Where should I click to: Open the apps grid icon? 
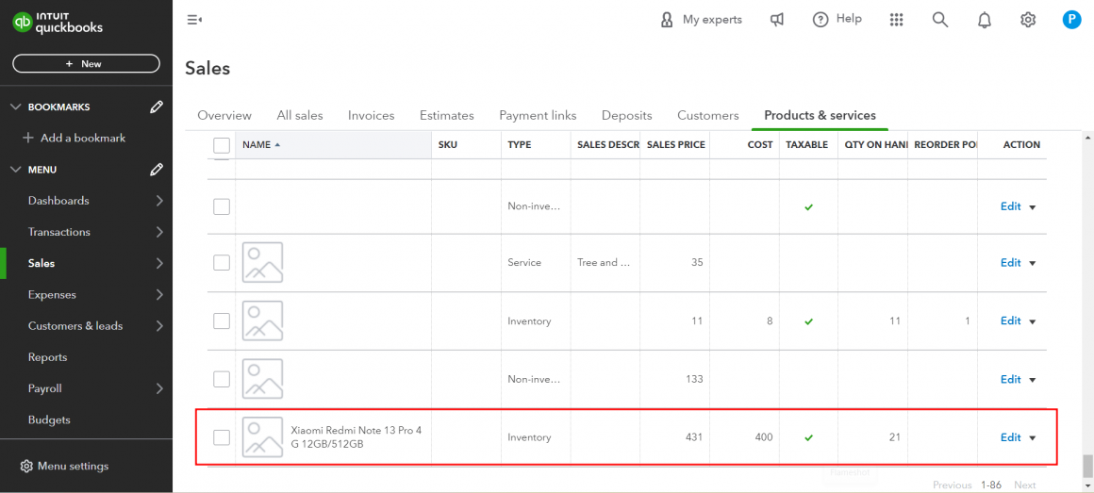(x=896, y=20)
